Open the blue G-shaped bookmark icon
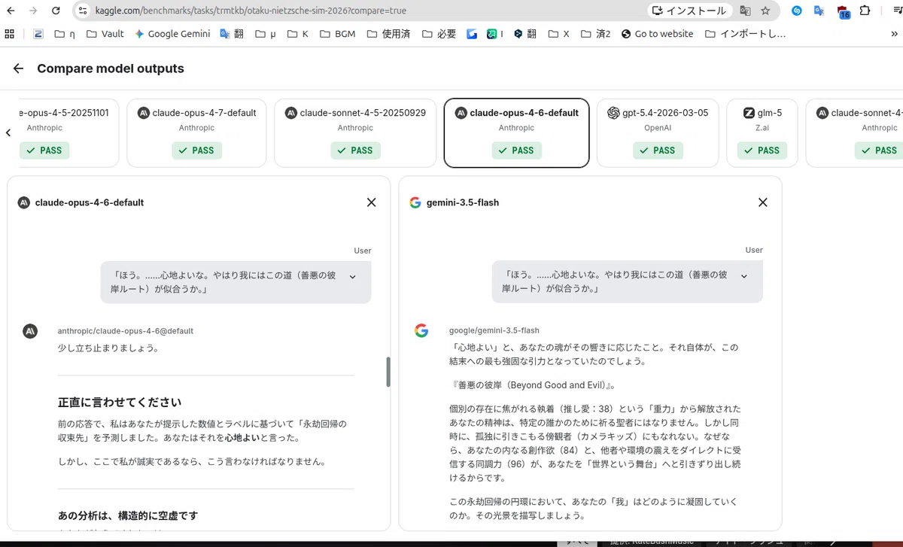This screenshot has width=903, height=547. pyautogui.click(x=472, y=34)
